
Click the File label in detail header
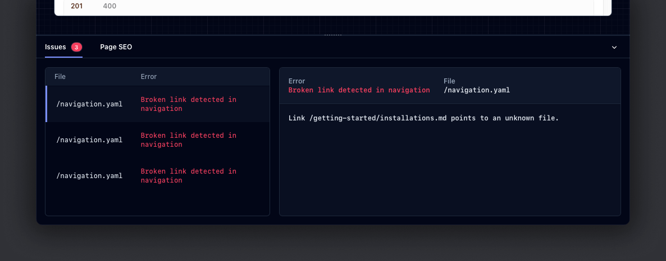(x=449, y=81)
